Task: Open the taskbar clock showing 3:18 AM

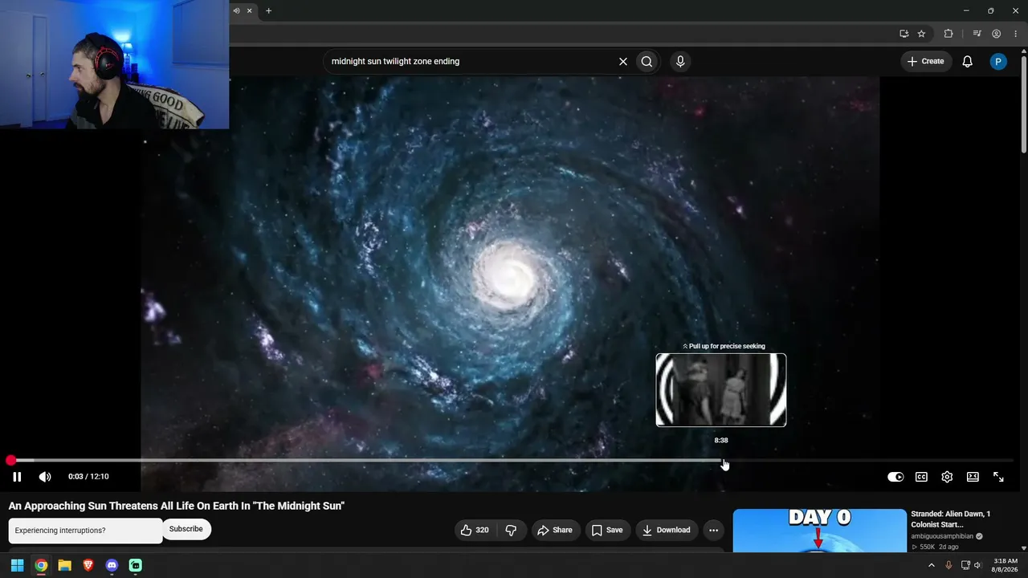Action: point(1006,565)
